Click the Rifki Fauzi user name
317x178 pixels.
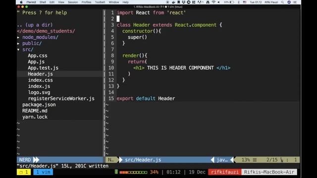[271, 2]
